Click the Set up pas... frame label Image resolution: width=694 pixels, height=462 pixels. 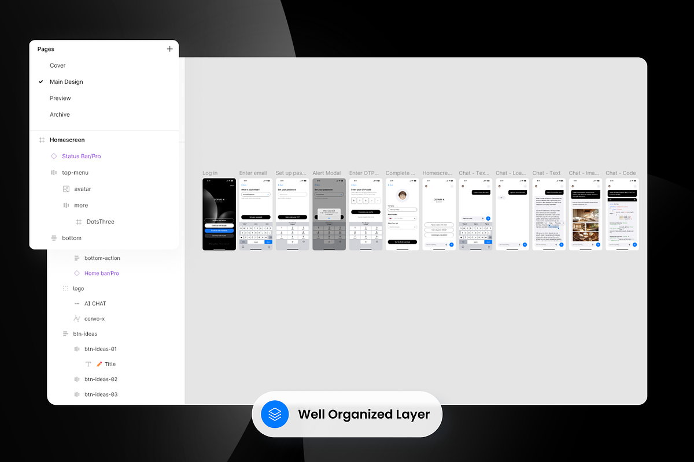click(x=291, y=173)
